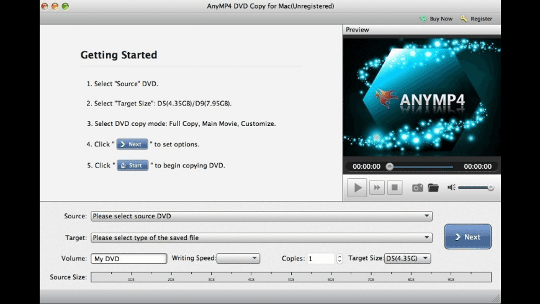Open the Target saved file type dropdown
Image resolution: width=540 pixels, height=304 pixels.
(261, 238)
